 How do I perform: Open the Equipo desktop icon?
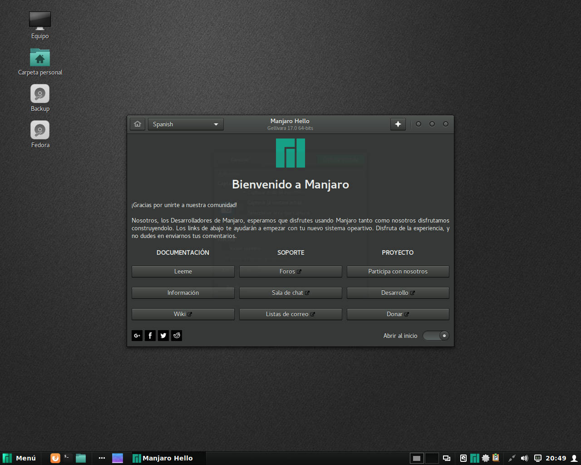pos(40,25)
